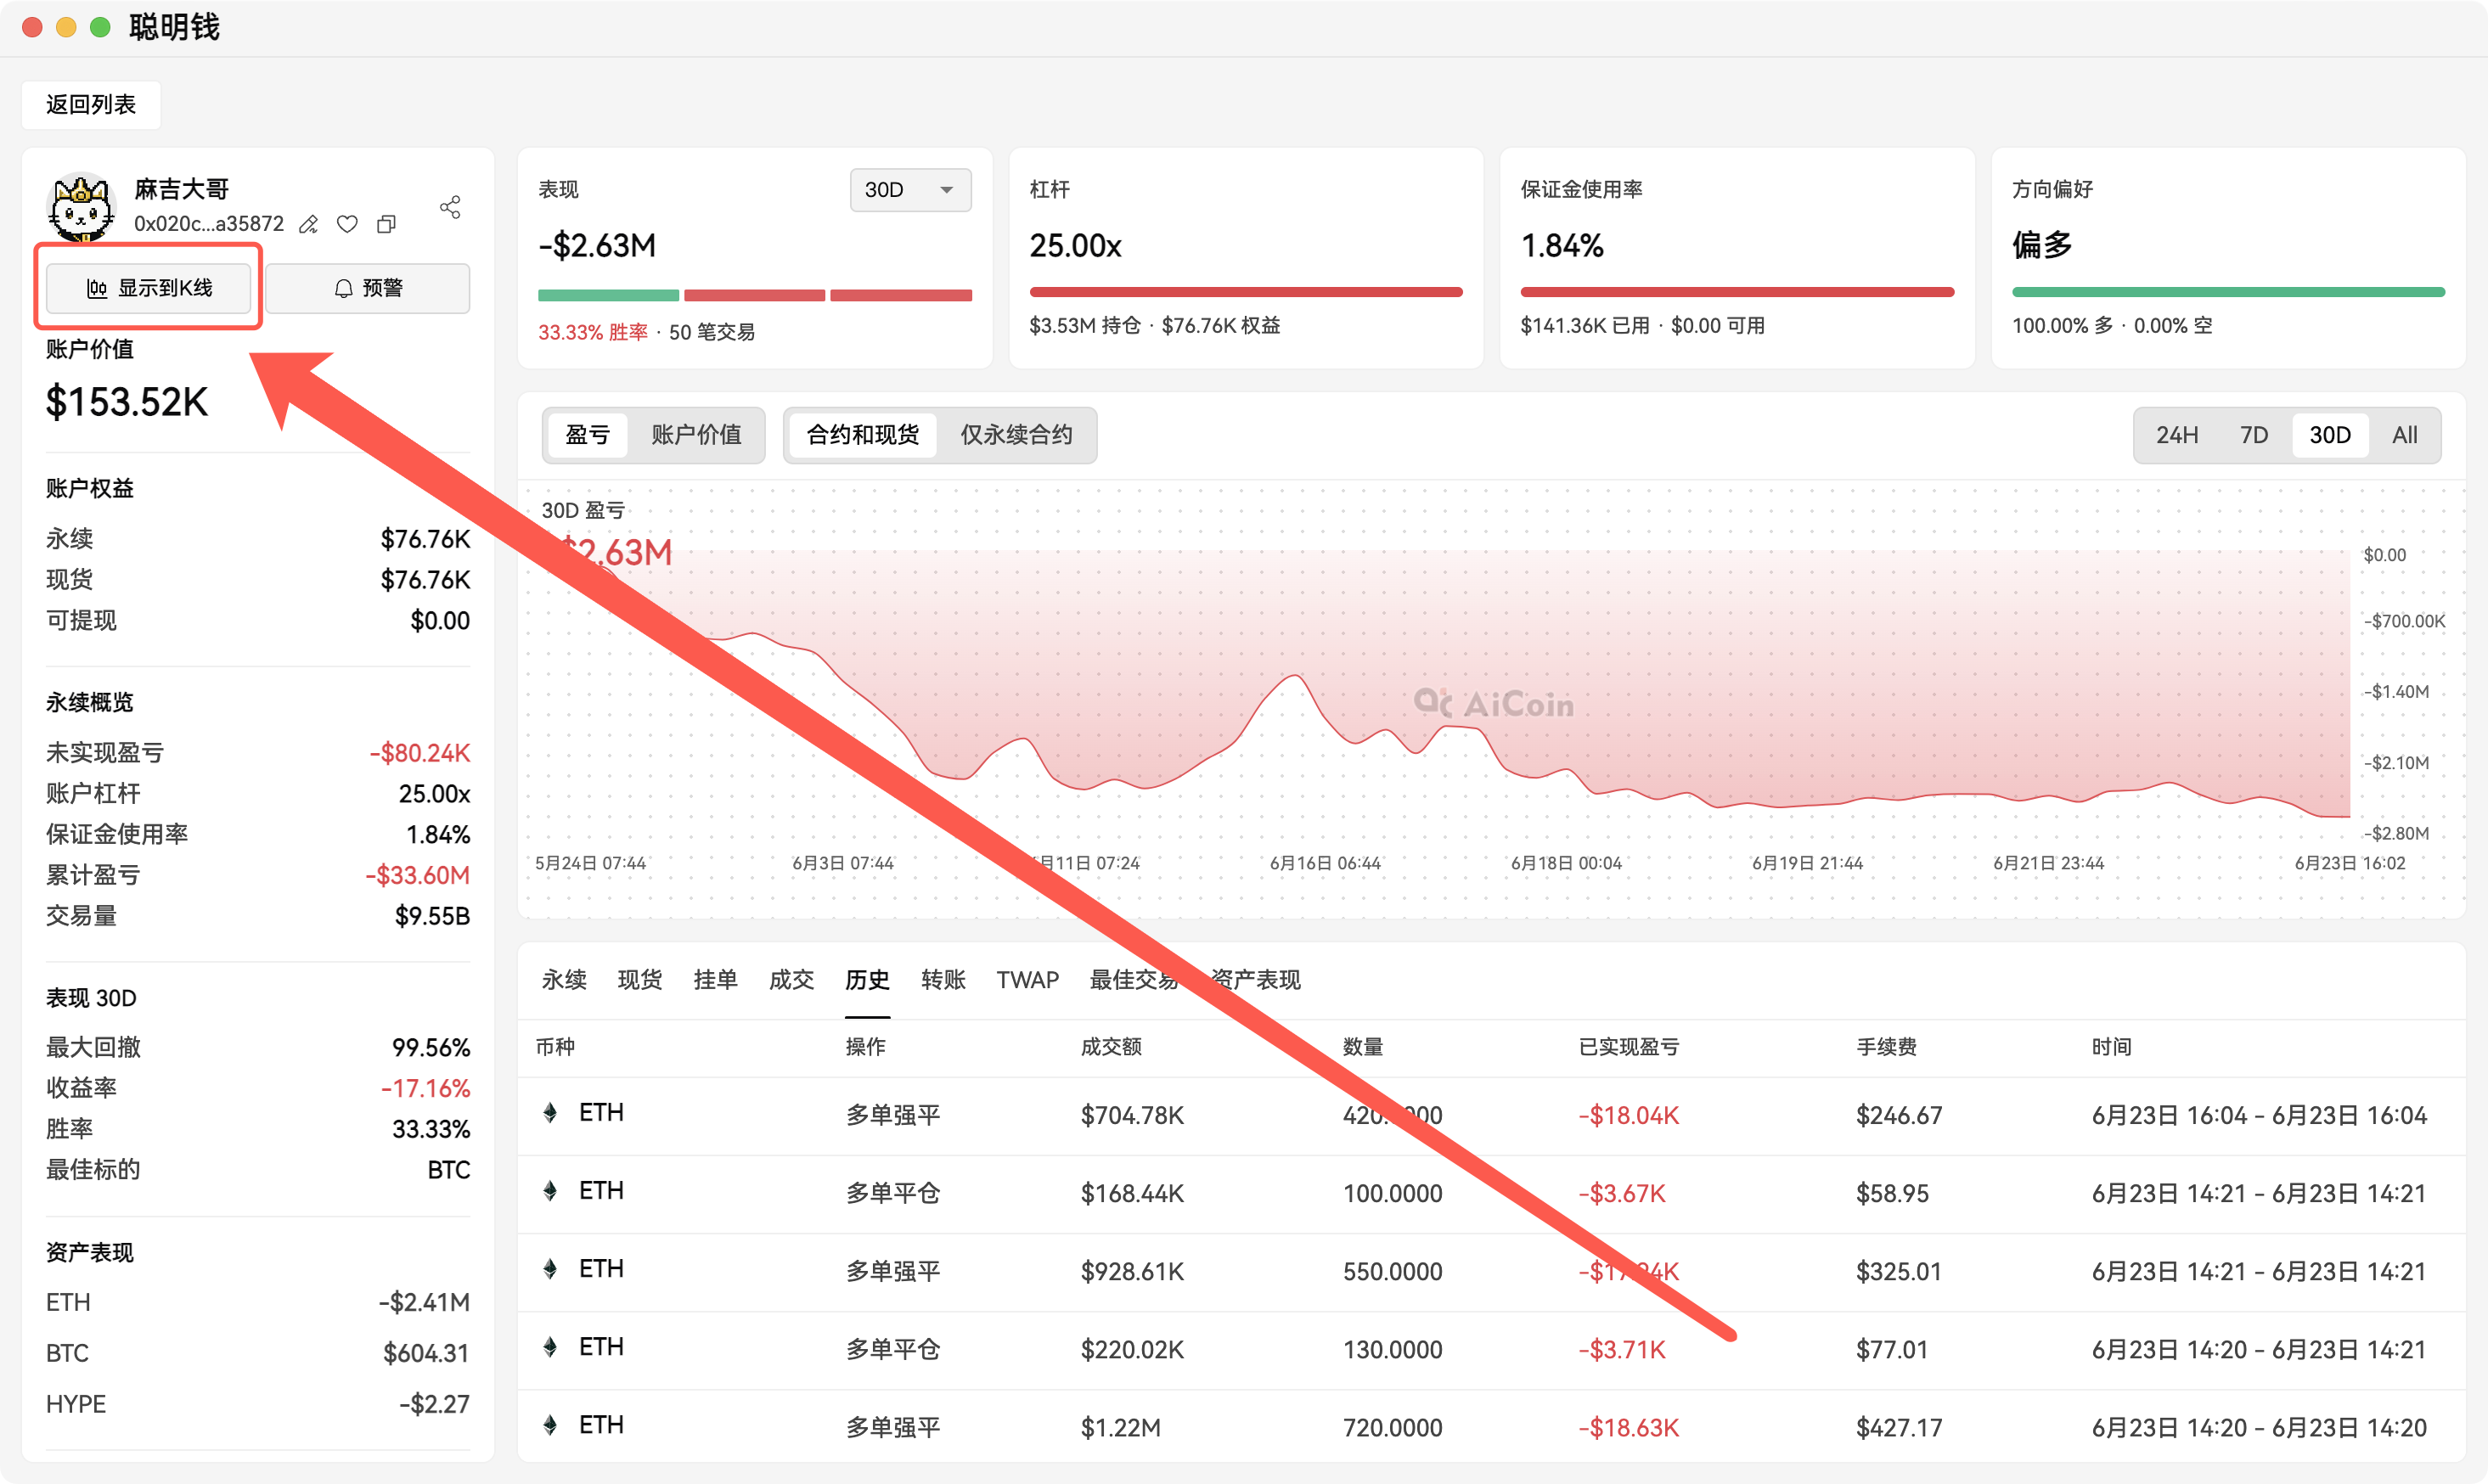
Task: Click the HYPE -$2.27 asset row
Action: click(x=258, y=1404)
